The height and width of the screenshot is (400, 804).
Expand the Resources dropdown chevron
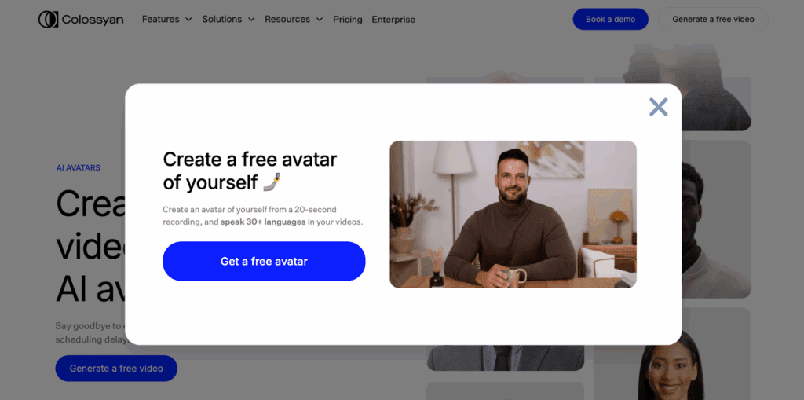(320, 20)
